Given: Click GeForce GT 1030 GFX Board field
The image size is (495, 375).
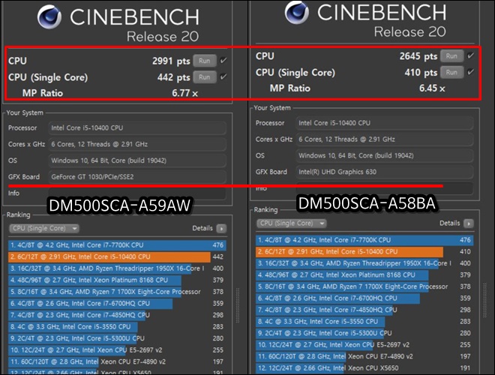Looking at the screenshot, I should (137, 177).
